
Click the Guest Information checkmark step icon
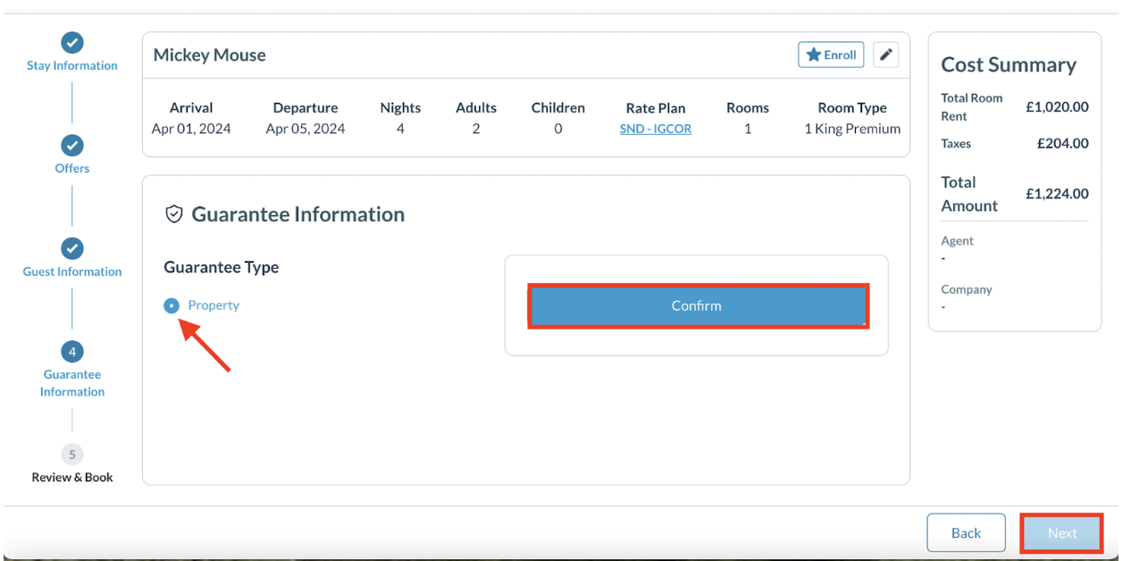71,248
